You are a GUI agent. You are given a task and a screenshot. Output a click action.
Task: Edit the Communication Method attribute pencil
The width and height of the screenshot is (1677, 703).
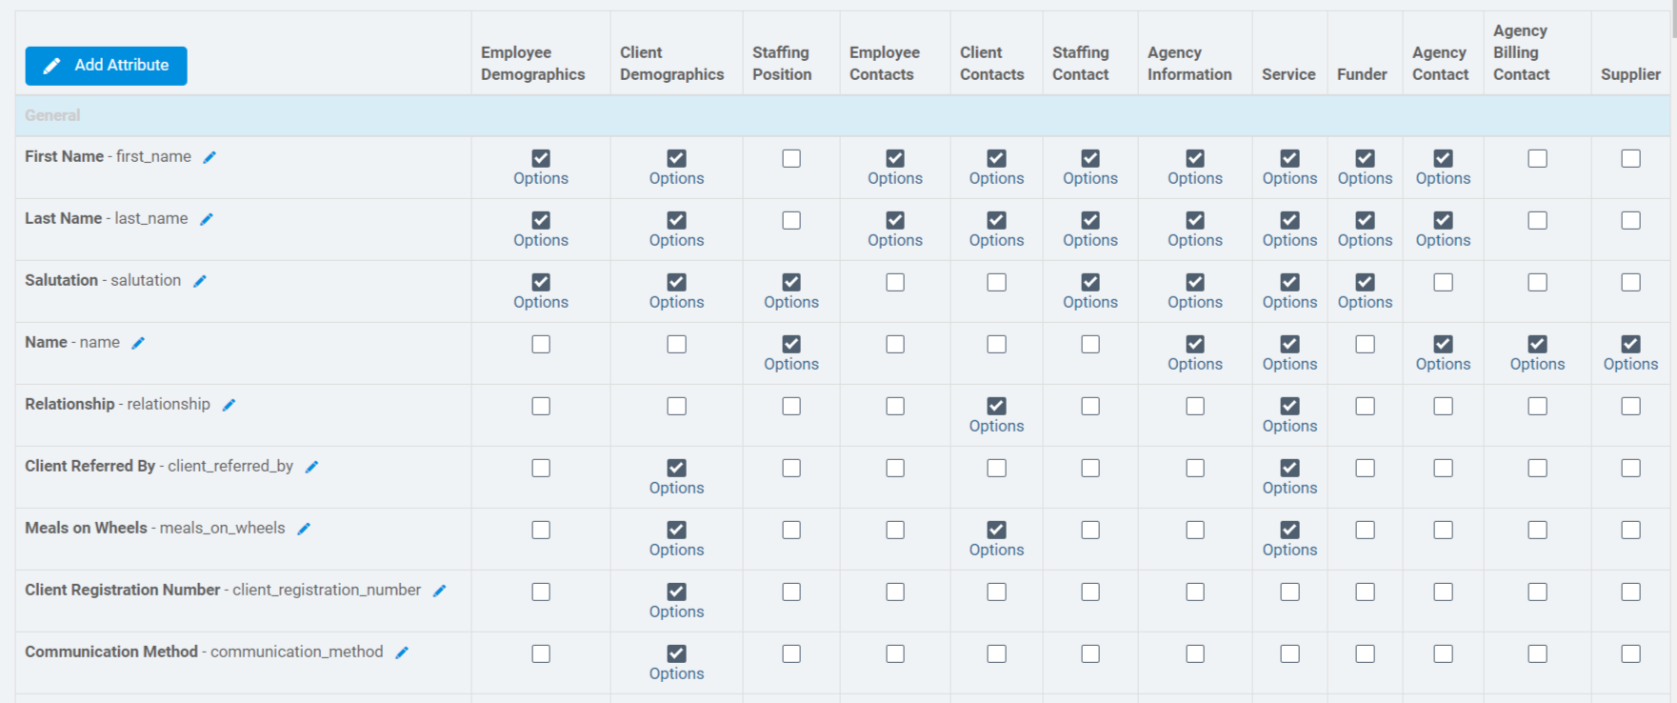[402, 653]
